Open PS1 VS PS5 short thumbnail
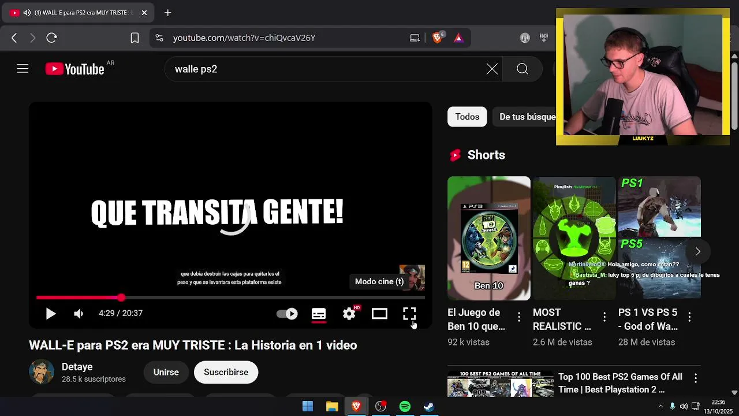This screenshot has width=739, height=416. tap(659, 238)
